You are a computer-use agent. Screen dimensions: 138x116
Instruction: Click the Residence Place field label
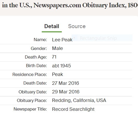[30, 74]
